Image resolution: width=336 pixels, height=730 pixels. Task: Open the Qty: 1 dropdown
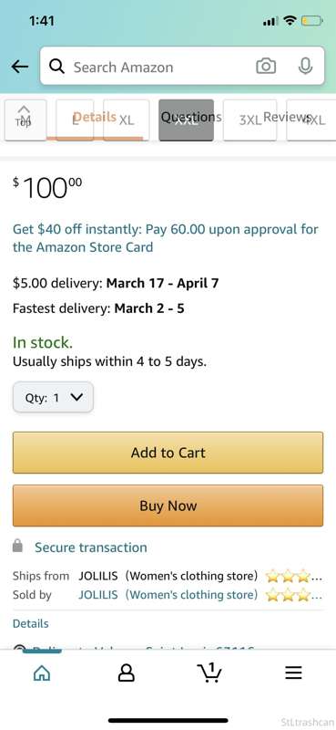(53, 397)
